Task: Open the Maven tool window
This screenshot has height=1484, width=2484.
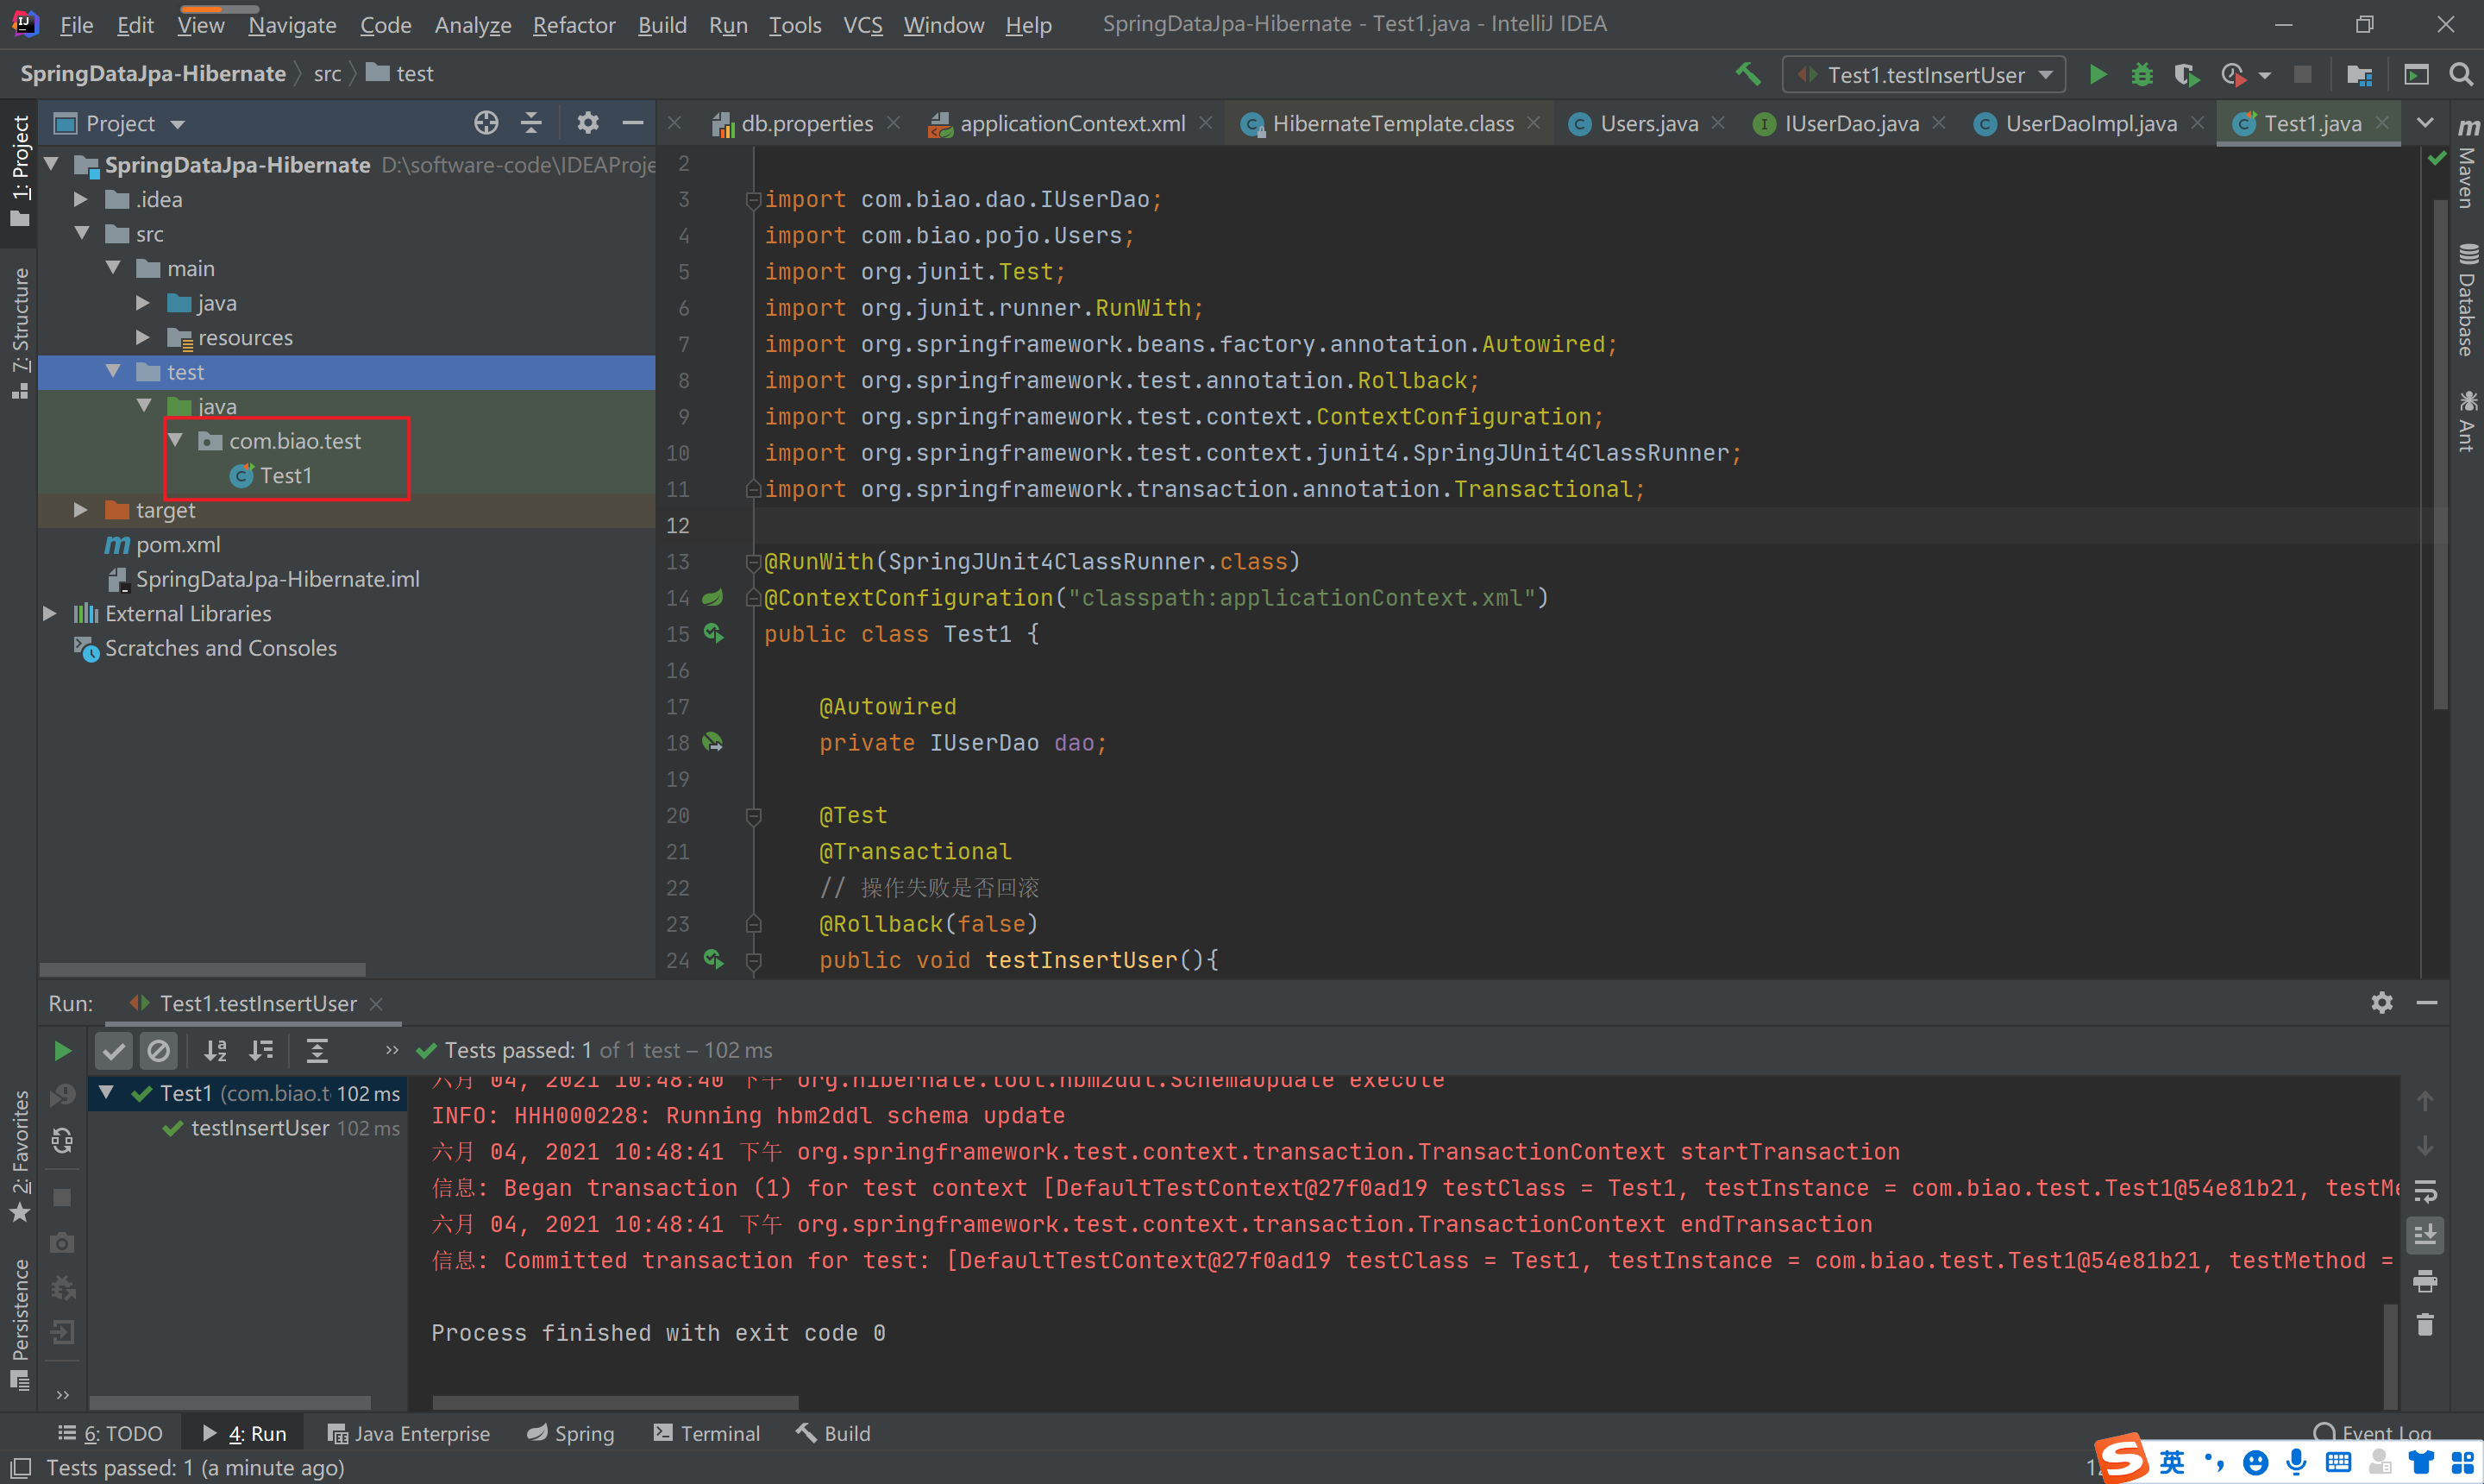Action: point(2467,164)
